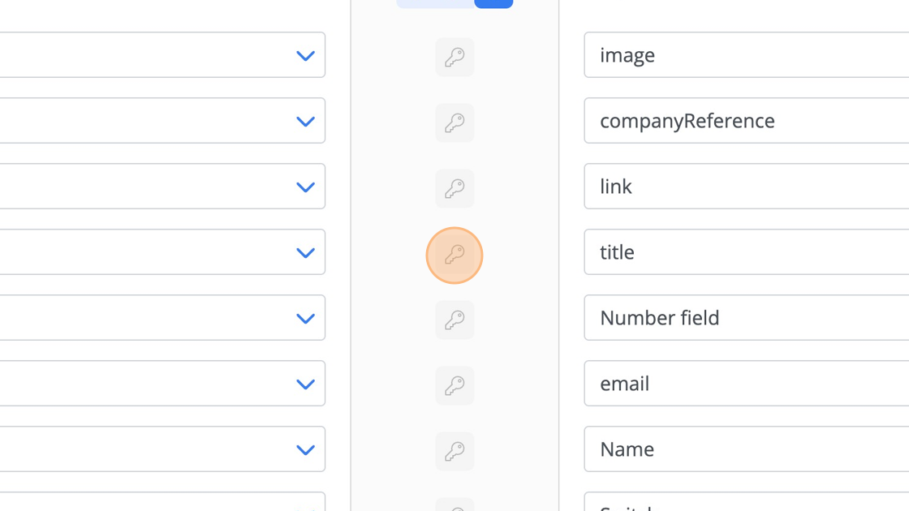Image resolution: width=909 pixels, height=511 pixels.
Task: Toggle the key icon beside link field
Action: [454, 188]
